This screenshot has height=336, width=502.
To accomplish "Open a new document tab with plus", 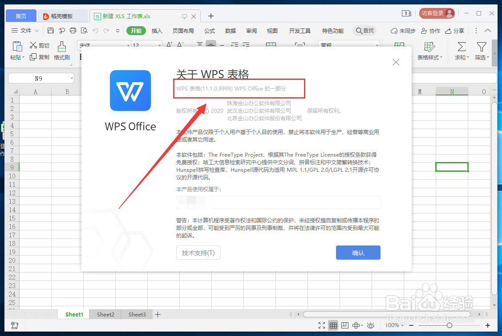I will click(211, 16).
